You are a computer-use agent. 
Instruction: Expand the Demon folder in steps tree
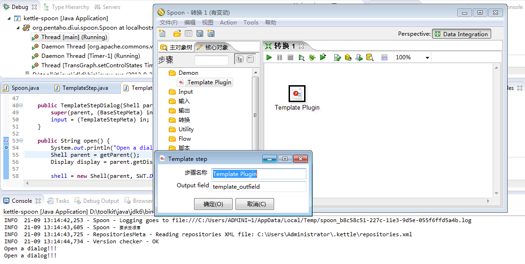coord(183,72)
